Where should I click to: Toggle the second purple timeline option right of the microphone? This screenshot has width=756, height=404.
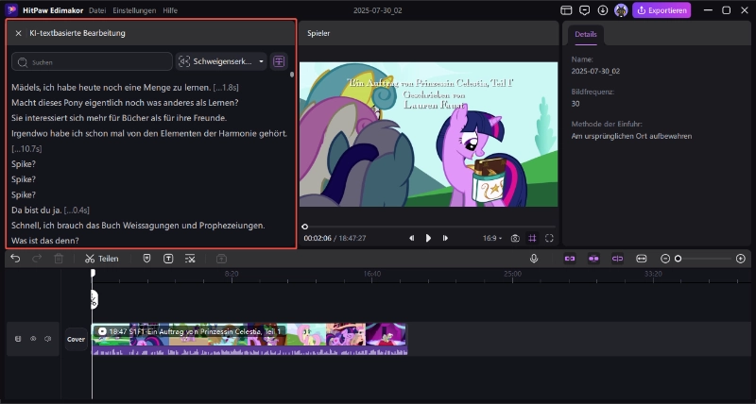point(593,259)
